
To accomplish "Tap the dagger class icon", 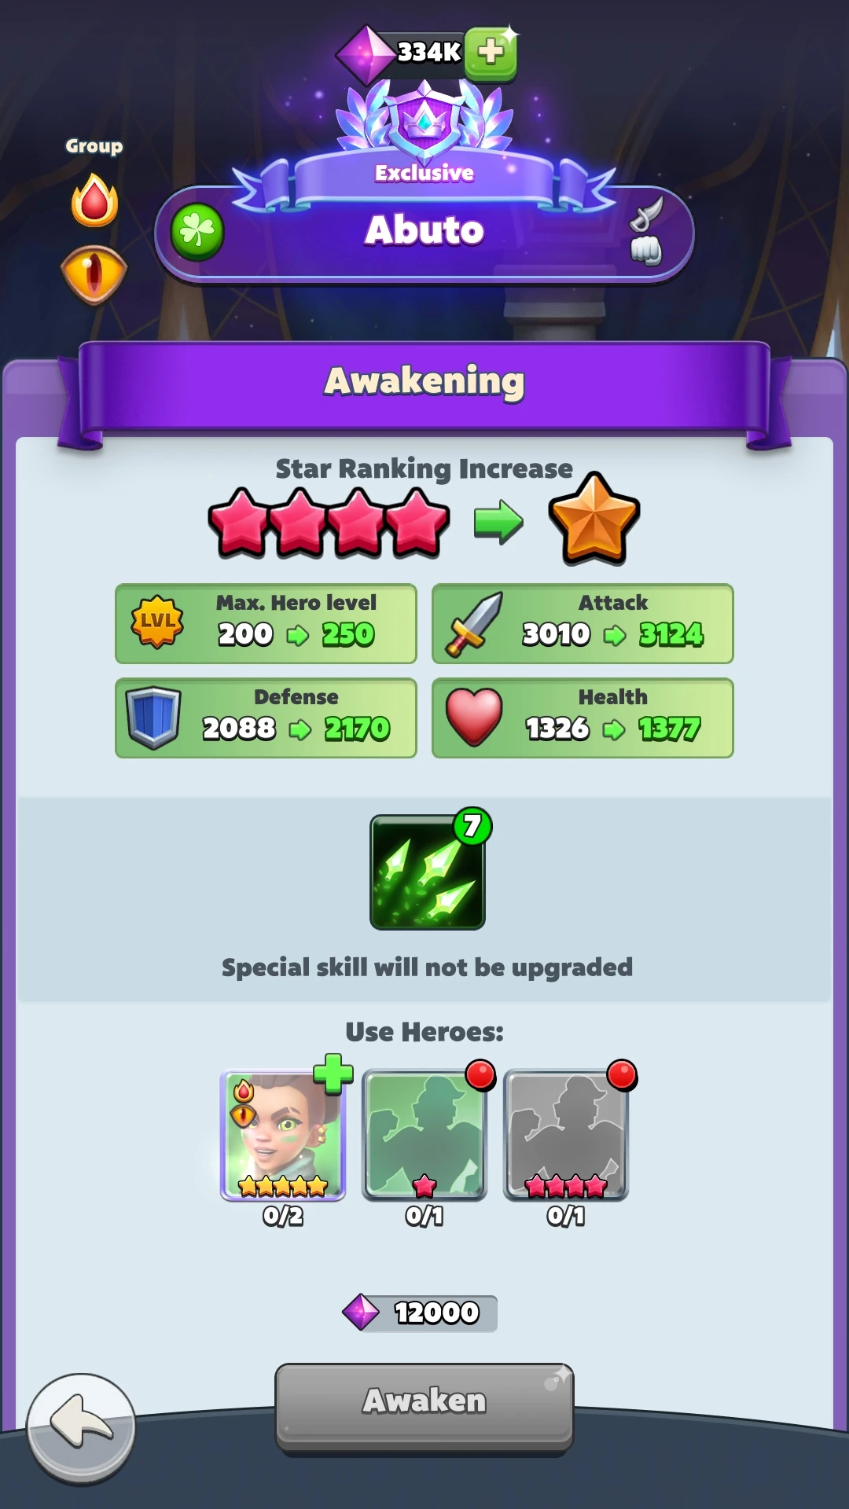I will (646, 213).
